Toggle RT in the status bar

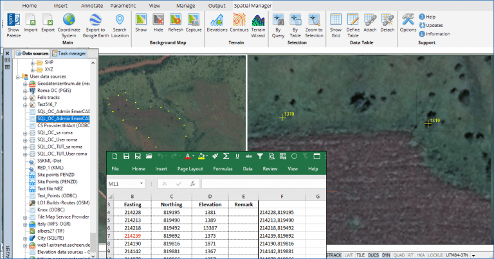410,255
